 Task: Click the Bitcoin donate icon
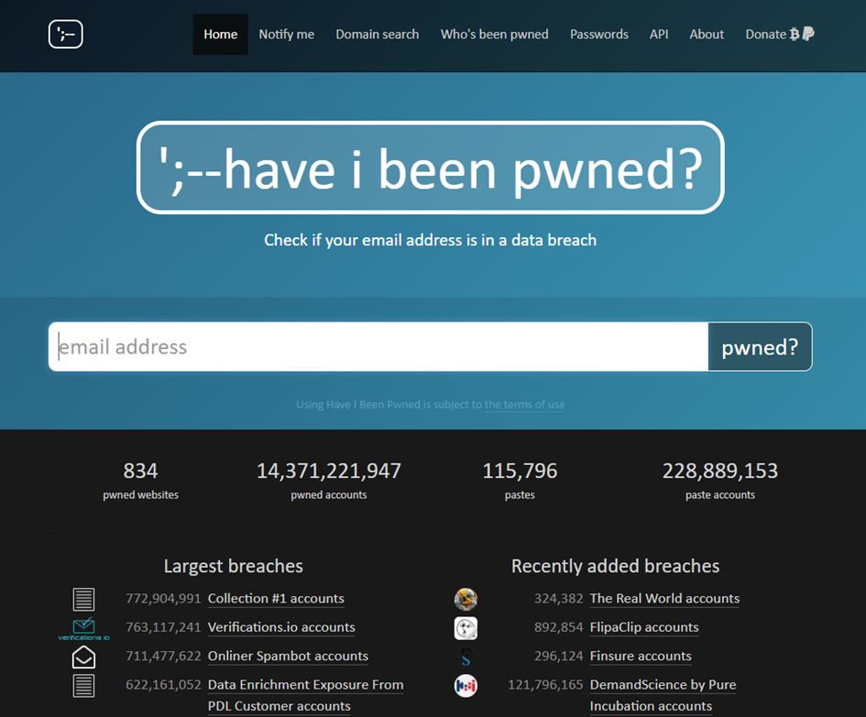(795, 34)
